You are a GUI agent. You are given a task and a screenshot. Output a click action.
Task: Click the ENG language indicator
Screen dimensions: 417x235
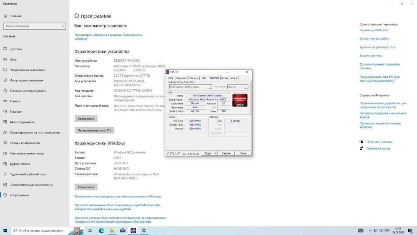(x=387, y=230)
